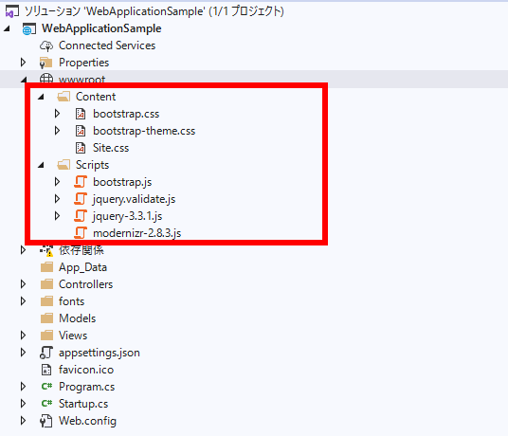508x436 pixels.
Task: Select the Models folder name
Action: [x=78, y=318]
